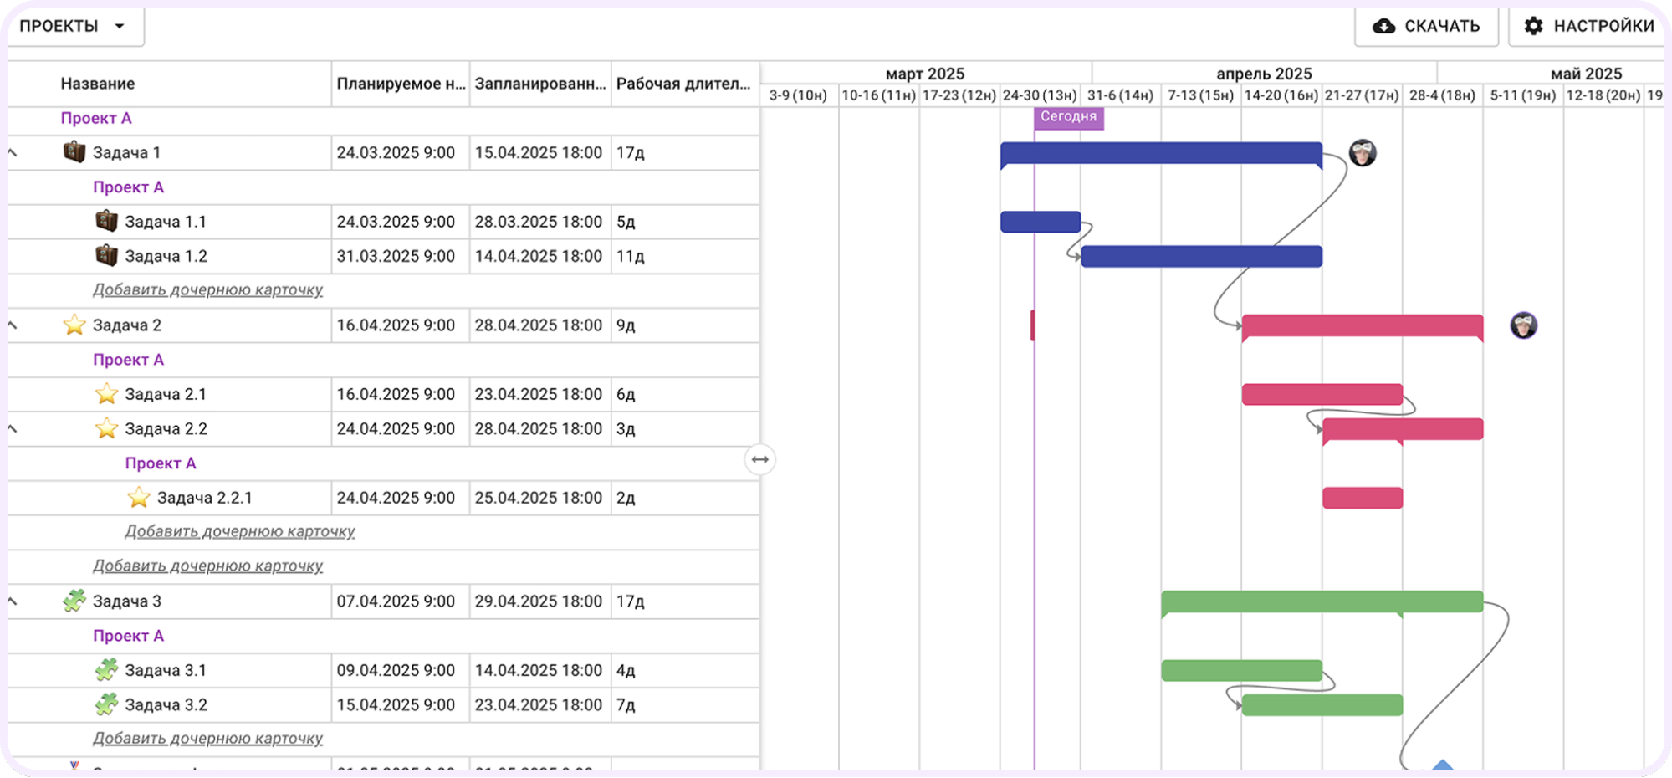Click the Название column header
This screenshot has height=778, width=1672.
(x=98, y=84)
